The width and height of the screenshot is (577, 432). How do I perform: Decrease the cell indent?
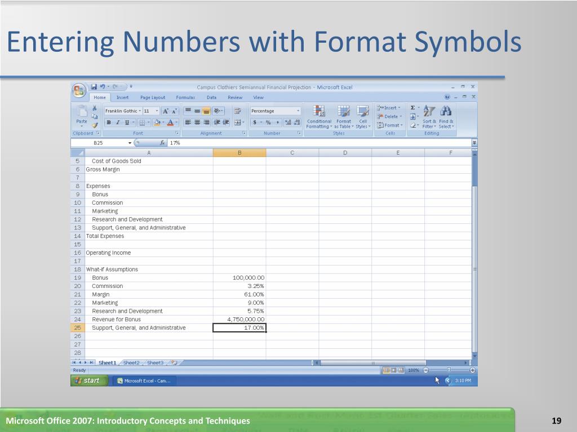pos(217,122)
